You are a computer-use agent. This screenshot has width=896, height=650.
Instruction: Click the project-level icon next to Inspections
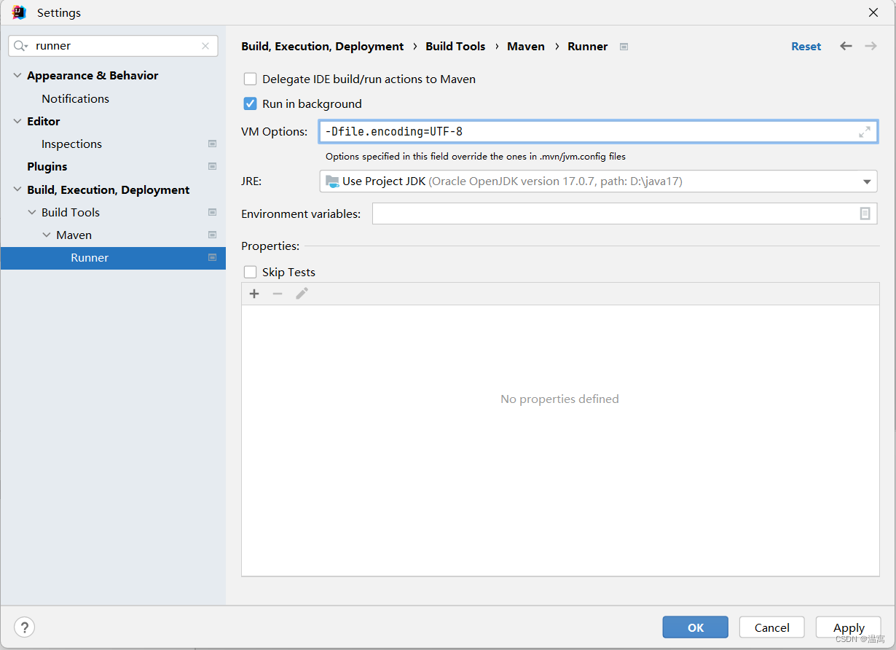[212, 144]
